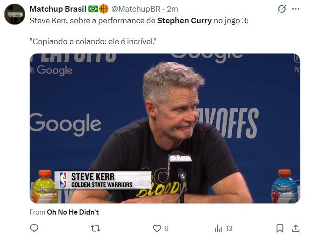The height and width of the screenshot is (236, 309).
Task: Click the Grok slashed-circle icon
Action: pos(282,9)
